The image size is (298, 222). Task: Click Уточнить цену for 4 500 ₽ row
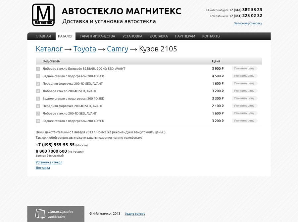(245, 76)
